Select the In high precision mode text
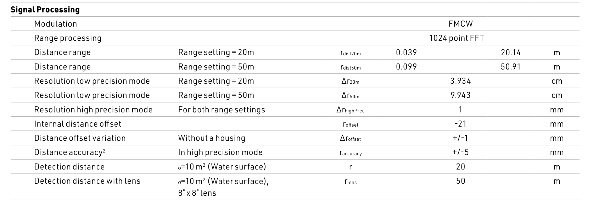The width and height of the screenshot is (599, 200). [220, 152]
